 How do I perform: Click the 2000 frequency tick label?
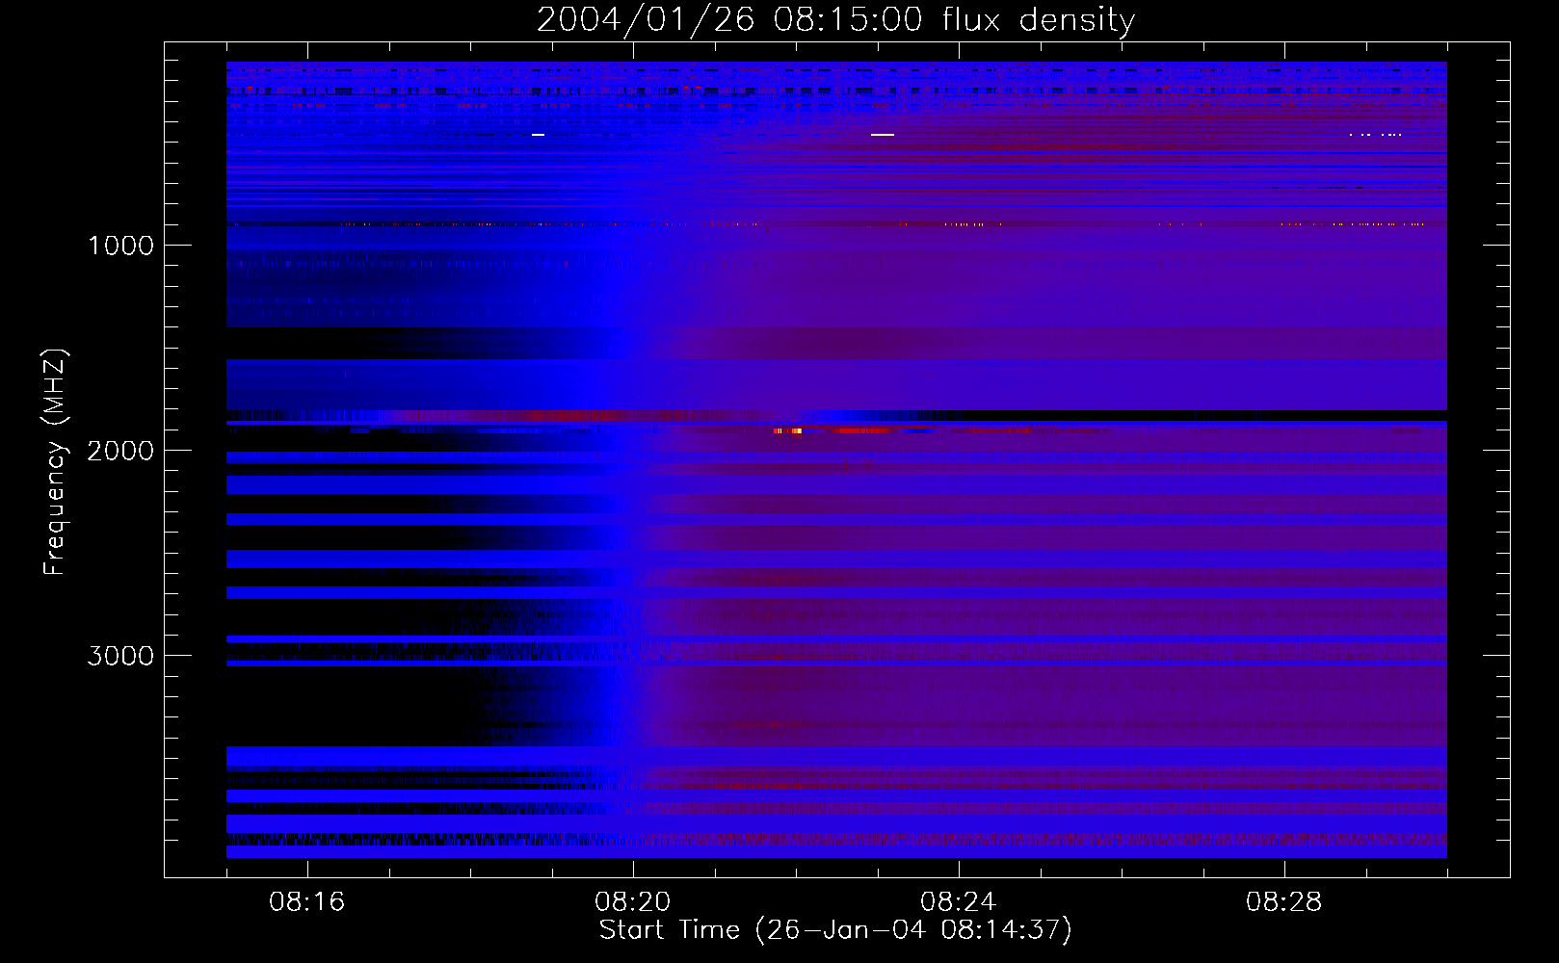(x=120, y=451)
